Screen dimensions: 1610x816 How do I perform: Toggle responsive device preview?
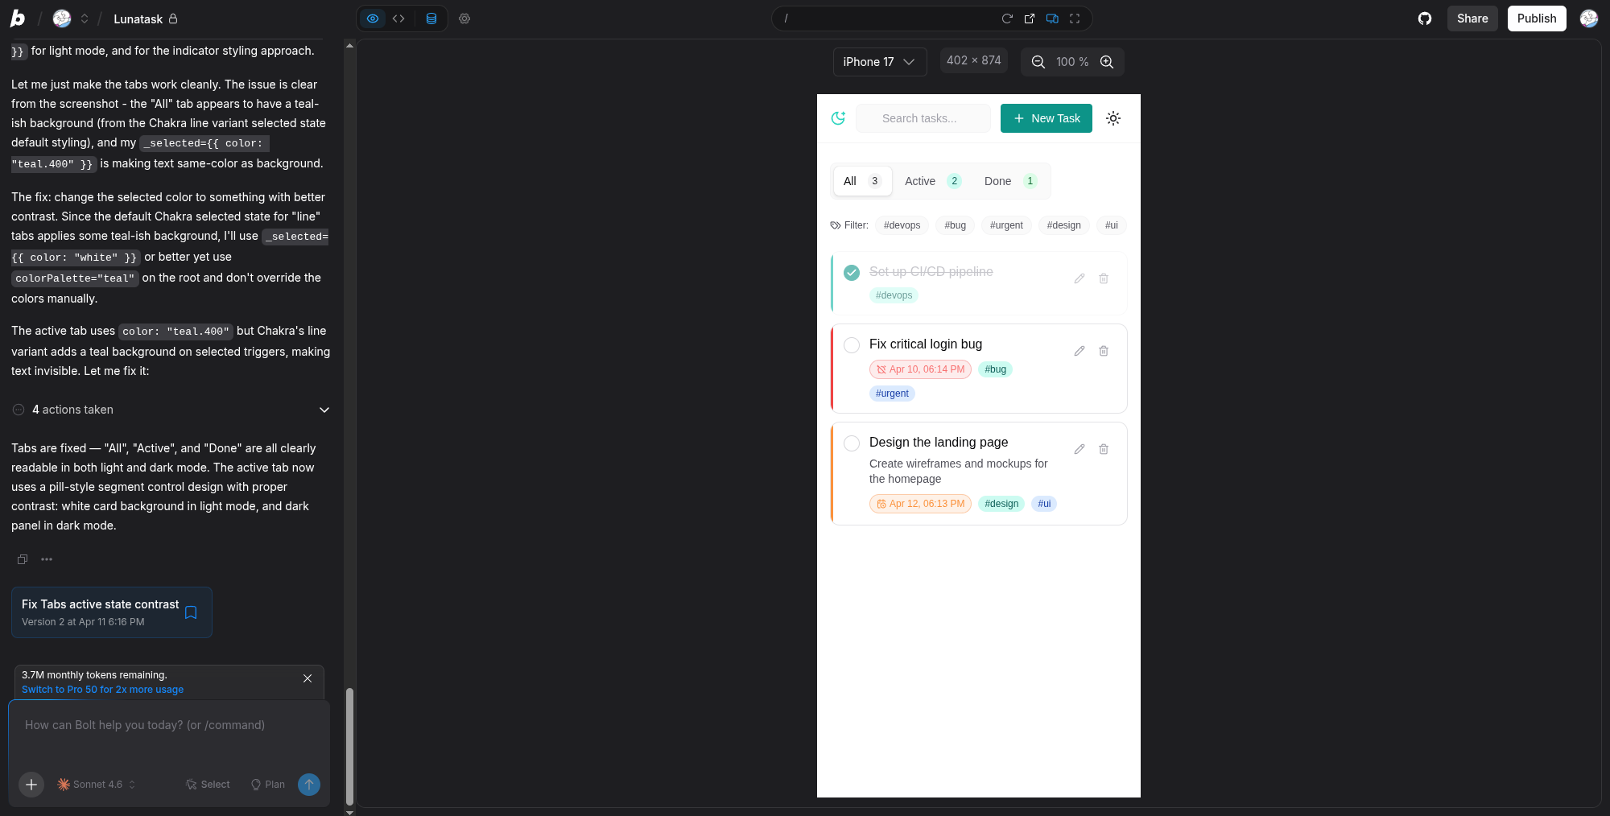[x=1052, y=19]
